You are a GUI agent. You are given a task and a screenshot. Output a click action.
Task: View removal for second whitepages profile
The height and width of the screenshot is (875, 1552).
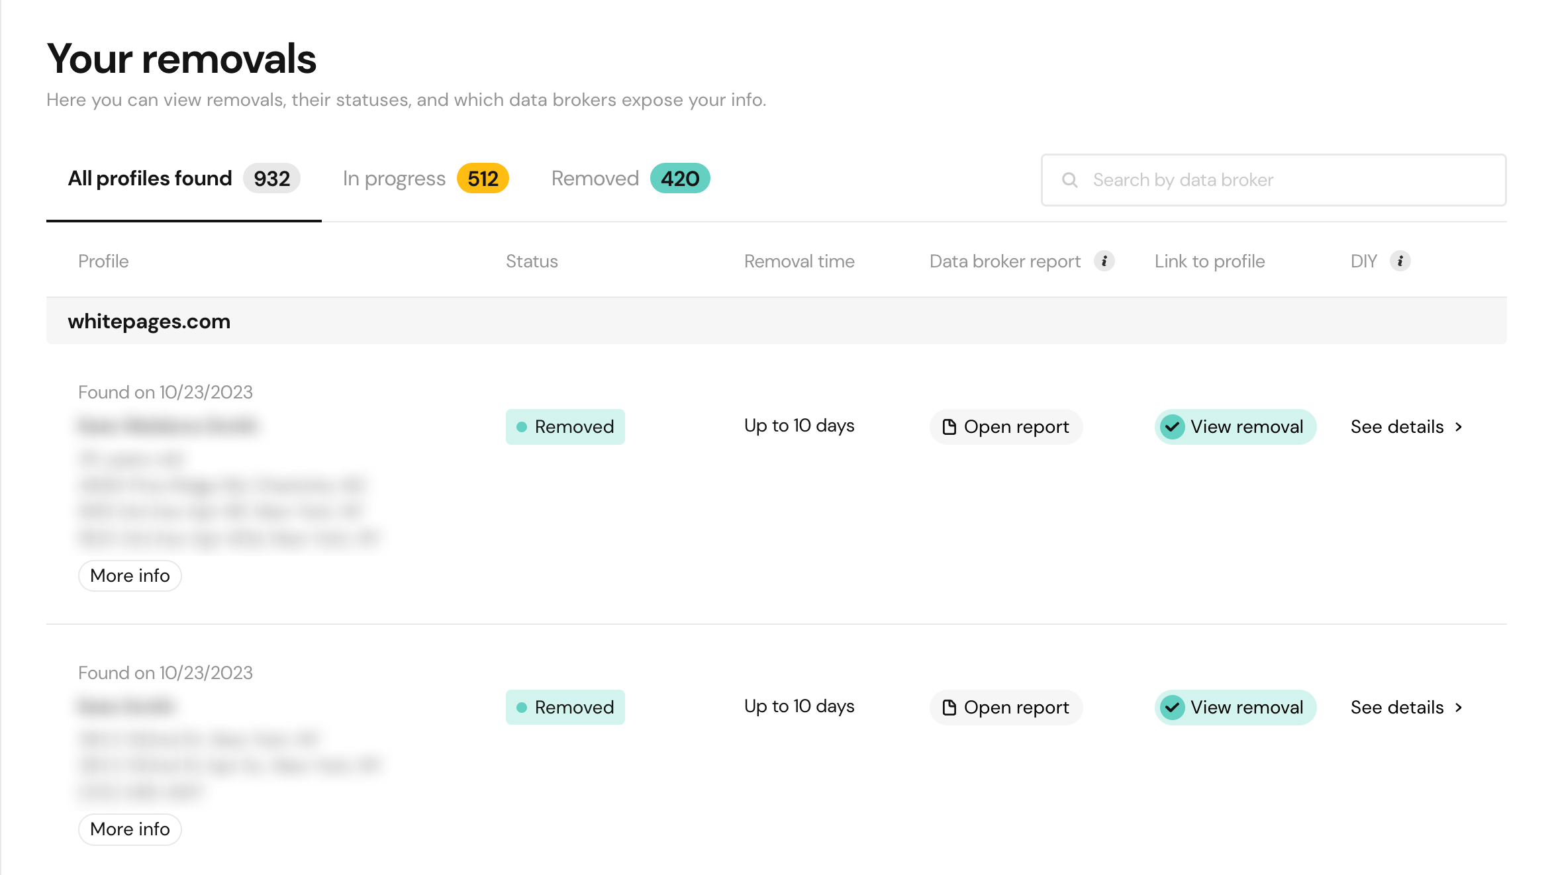[1236, 708]
